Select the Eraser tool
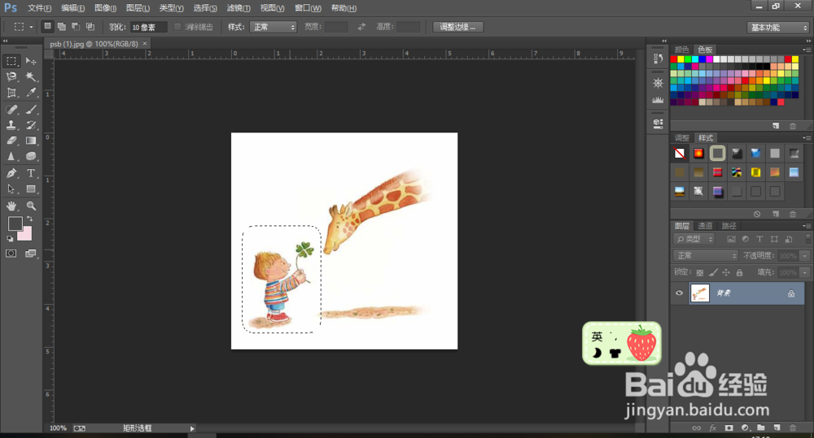The height and width of the screenshot is (438, 814). click(x=11, y=141)
